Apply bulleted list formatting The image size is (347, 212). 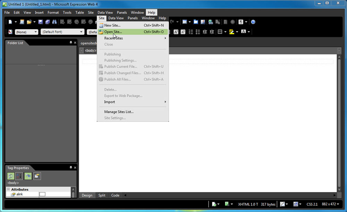[x=198, y=32]
